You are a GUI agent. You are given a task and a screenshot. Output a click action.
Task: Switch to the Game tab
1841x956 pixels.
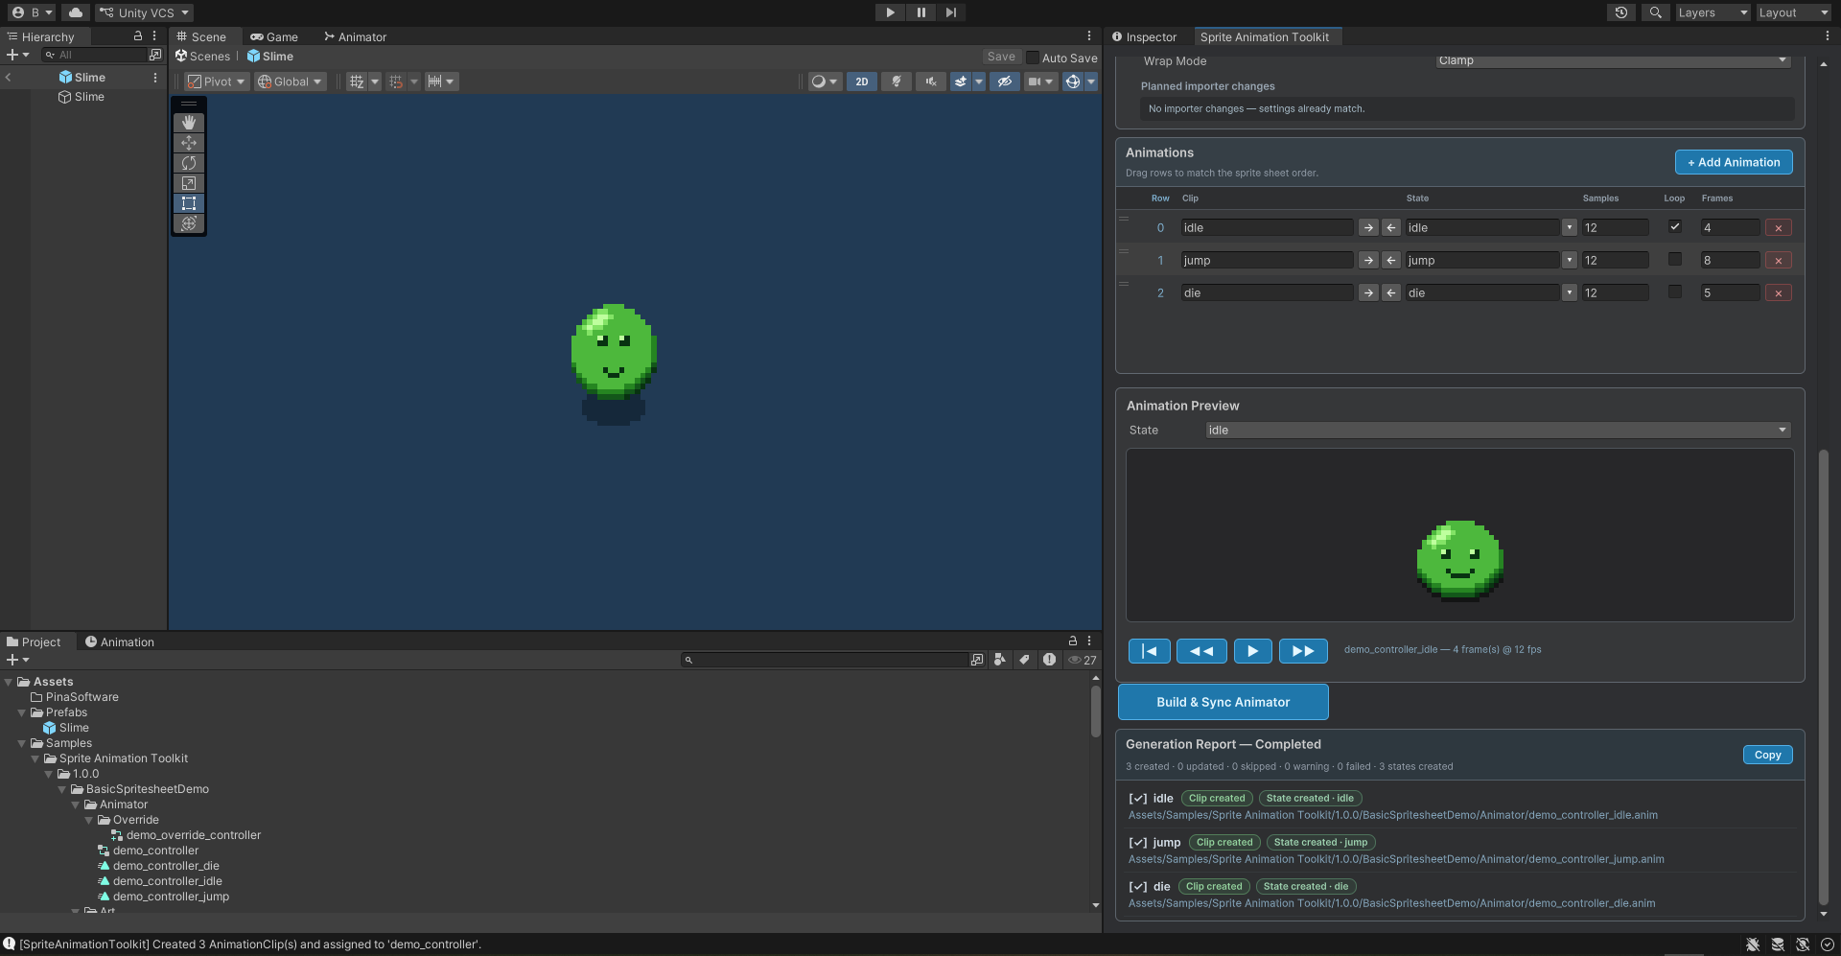pyautogui.click(x=274, y=36)
